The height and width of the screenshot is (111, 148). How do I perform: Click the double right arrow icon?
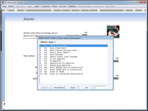click(80, 10)
